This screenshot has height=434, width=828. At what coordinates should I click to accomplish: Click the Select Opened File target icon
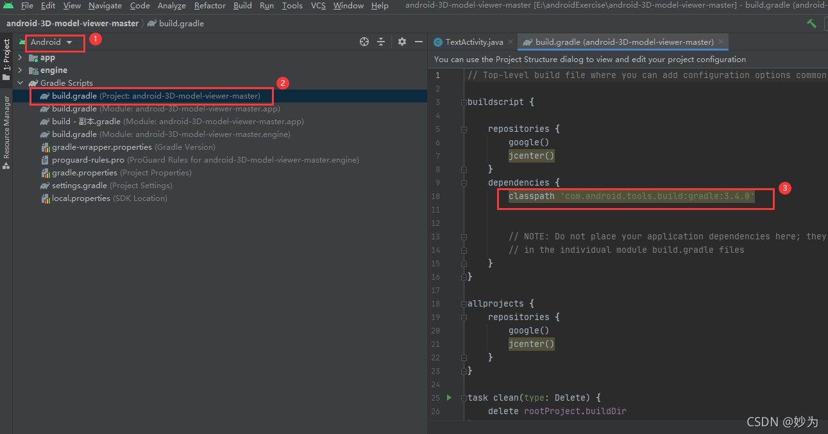pos(364,42)
